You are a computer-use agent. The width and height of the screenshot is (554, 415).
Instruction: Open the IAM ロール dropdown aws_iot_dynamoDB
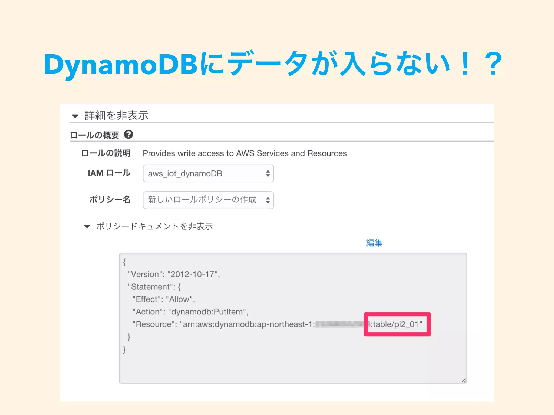[208, 173]
